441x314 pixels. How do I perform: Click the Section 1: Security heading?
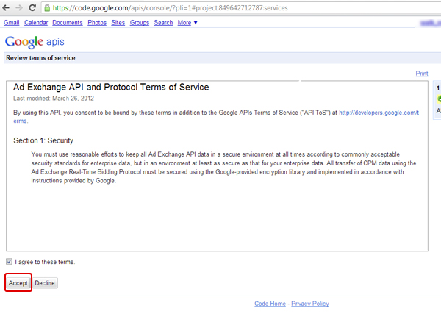(x=43, y=140)
